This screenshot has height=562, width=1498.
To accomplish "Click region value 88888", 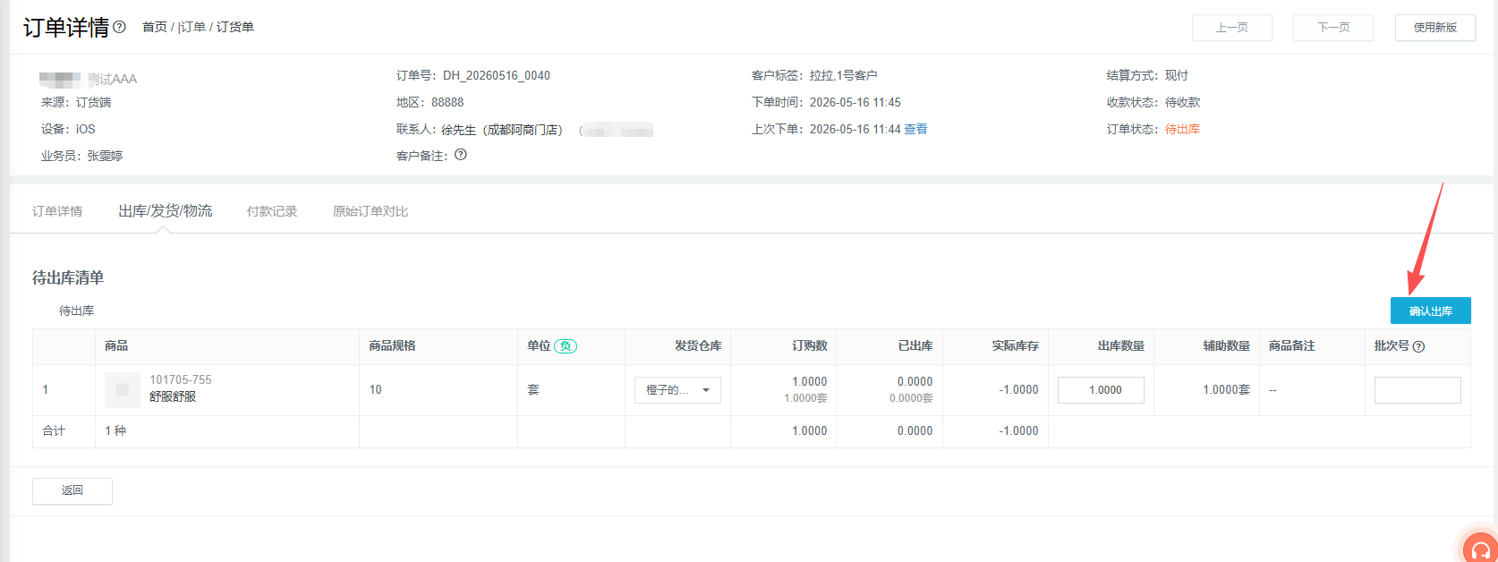I will [x=447, y=102].
